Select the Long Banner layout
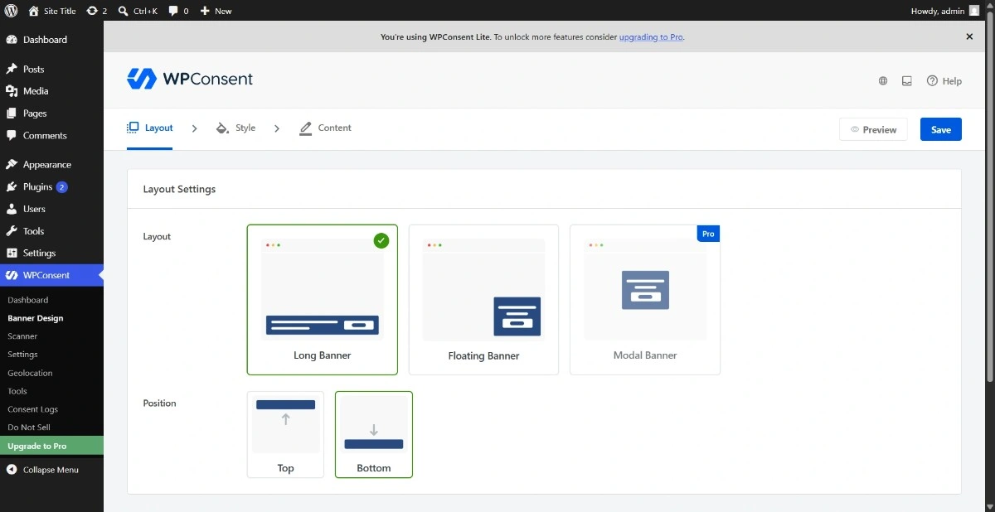The height and width of the screenshot is (512, 995). click(323, 300)
